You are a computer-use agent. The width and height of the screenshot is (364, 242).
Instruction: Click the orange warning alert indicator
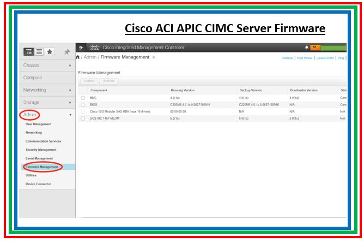(x=314, y=48)
